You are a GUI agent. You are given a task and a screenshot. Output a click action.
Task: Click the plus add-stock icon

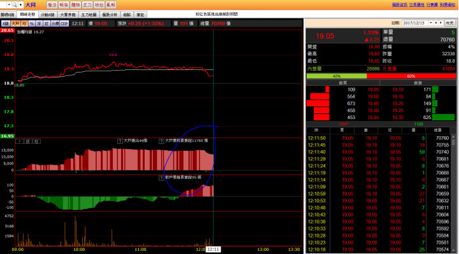[x=21, y=4]
